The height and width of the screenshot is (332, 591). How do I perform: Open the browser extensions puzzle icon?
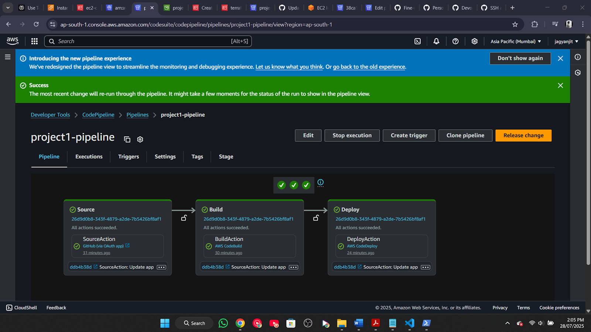tap(534, 24)
